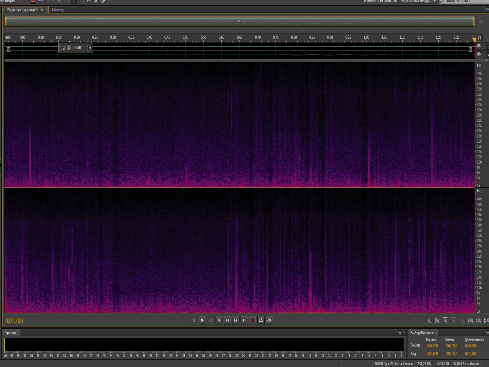The height and width of the screenshot is (367, 489).
Task: Toggle the Skip Selection transport button
Action: [269, 320]
